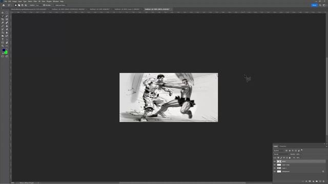This screenshot has width=328, height=184.
Task: Open the layer Opacity slider dropdown
Action: 301,154
